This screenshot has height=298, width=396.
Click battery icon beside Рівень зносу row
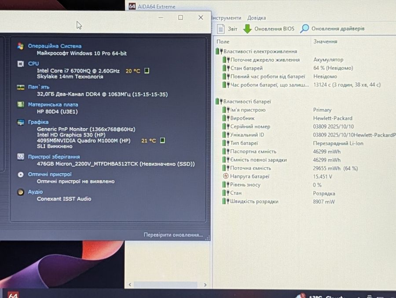tap(226, 184)
